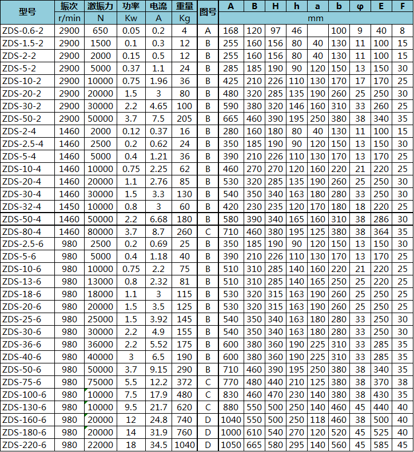Select the 电流 column header
This screenshot has width=414, height=452.
click(158, 6)
